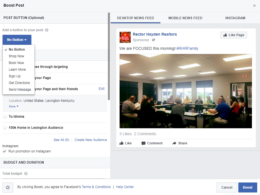
Task: Click the Comment speech bubble icon
Action: [143, 143]
